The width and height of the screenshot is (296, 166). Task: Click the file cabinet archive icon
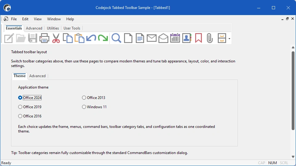[x=222, y=38]
